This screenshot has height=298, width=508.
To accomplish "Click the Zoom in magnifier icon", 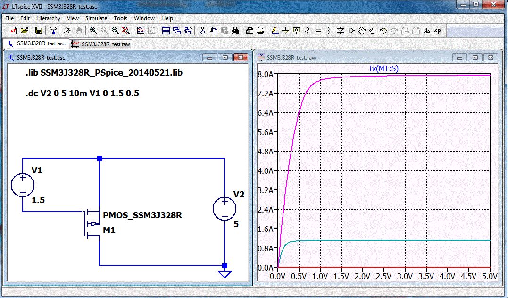I will click(93, 31).
